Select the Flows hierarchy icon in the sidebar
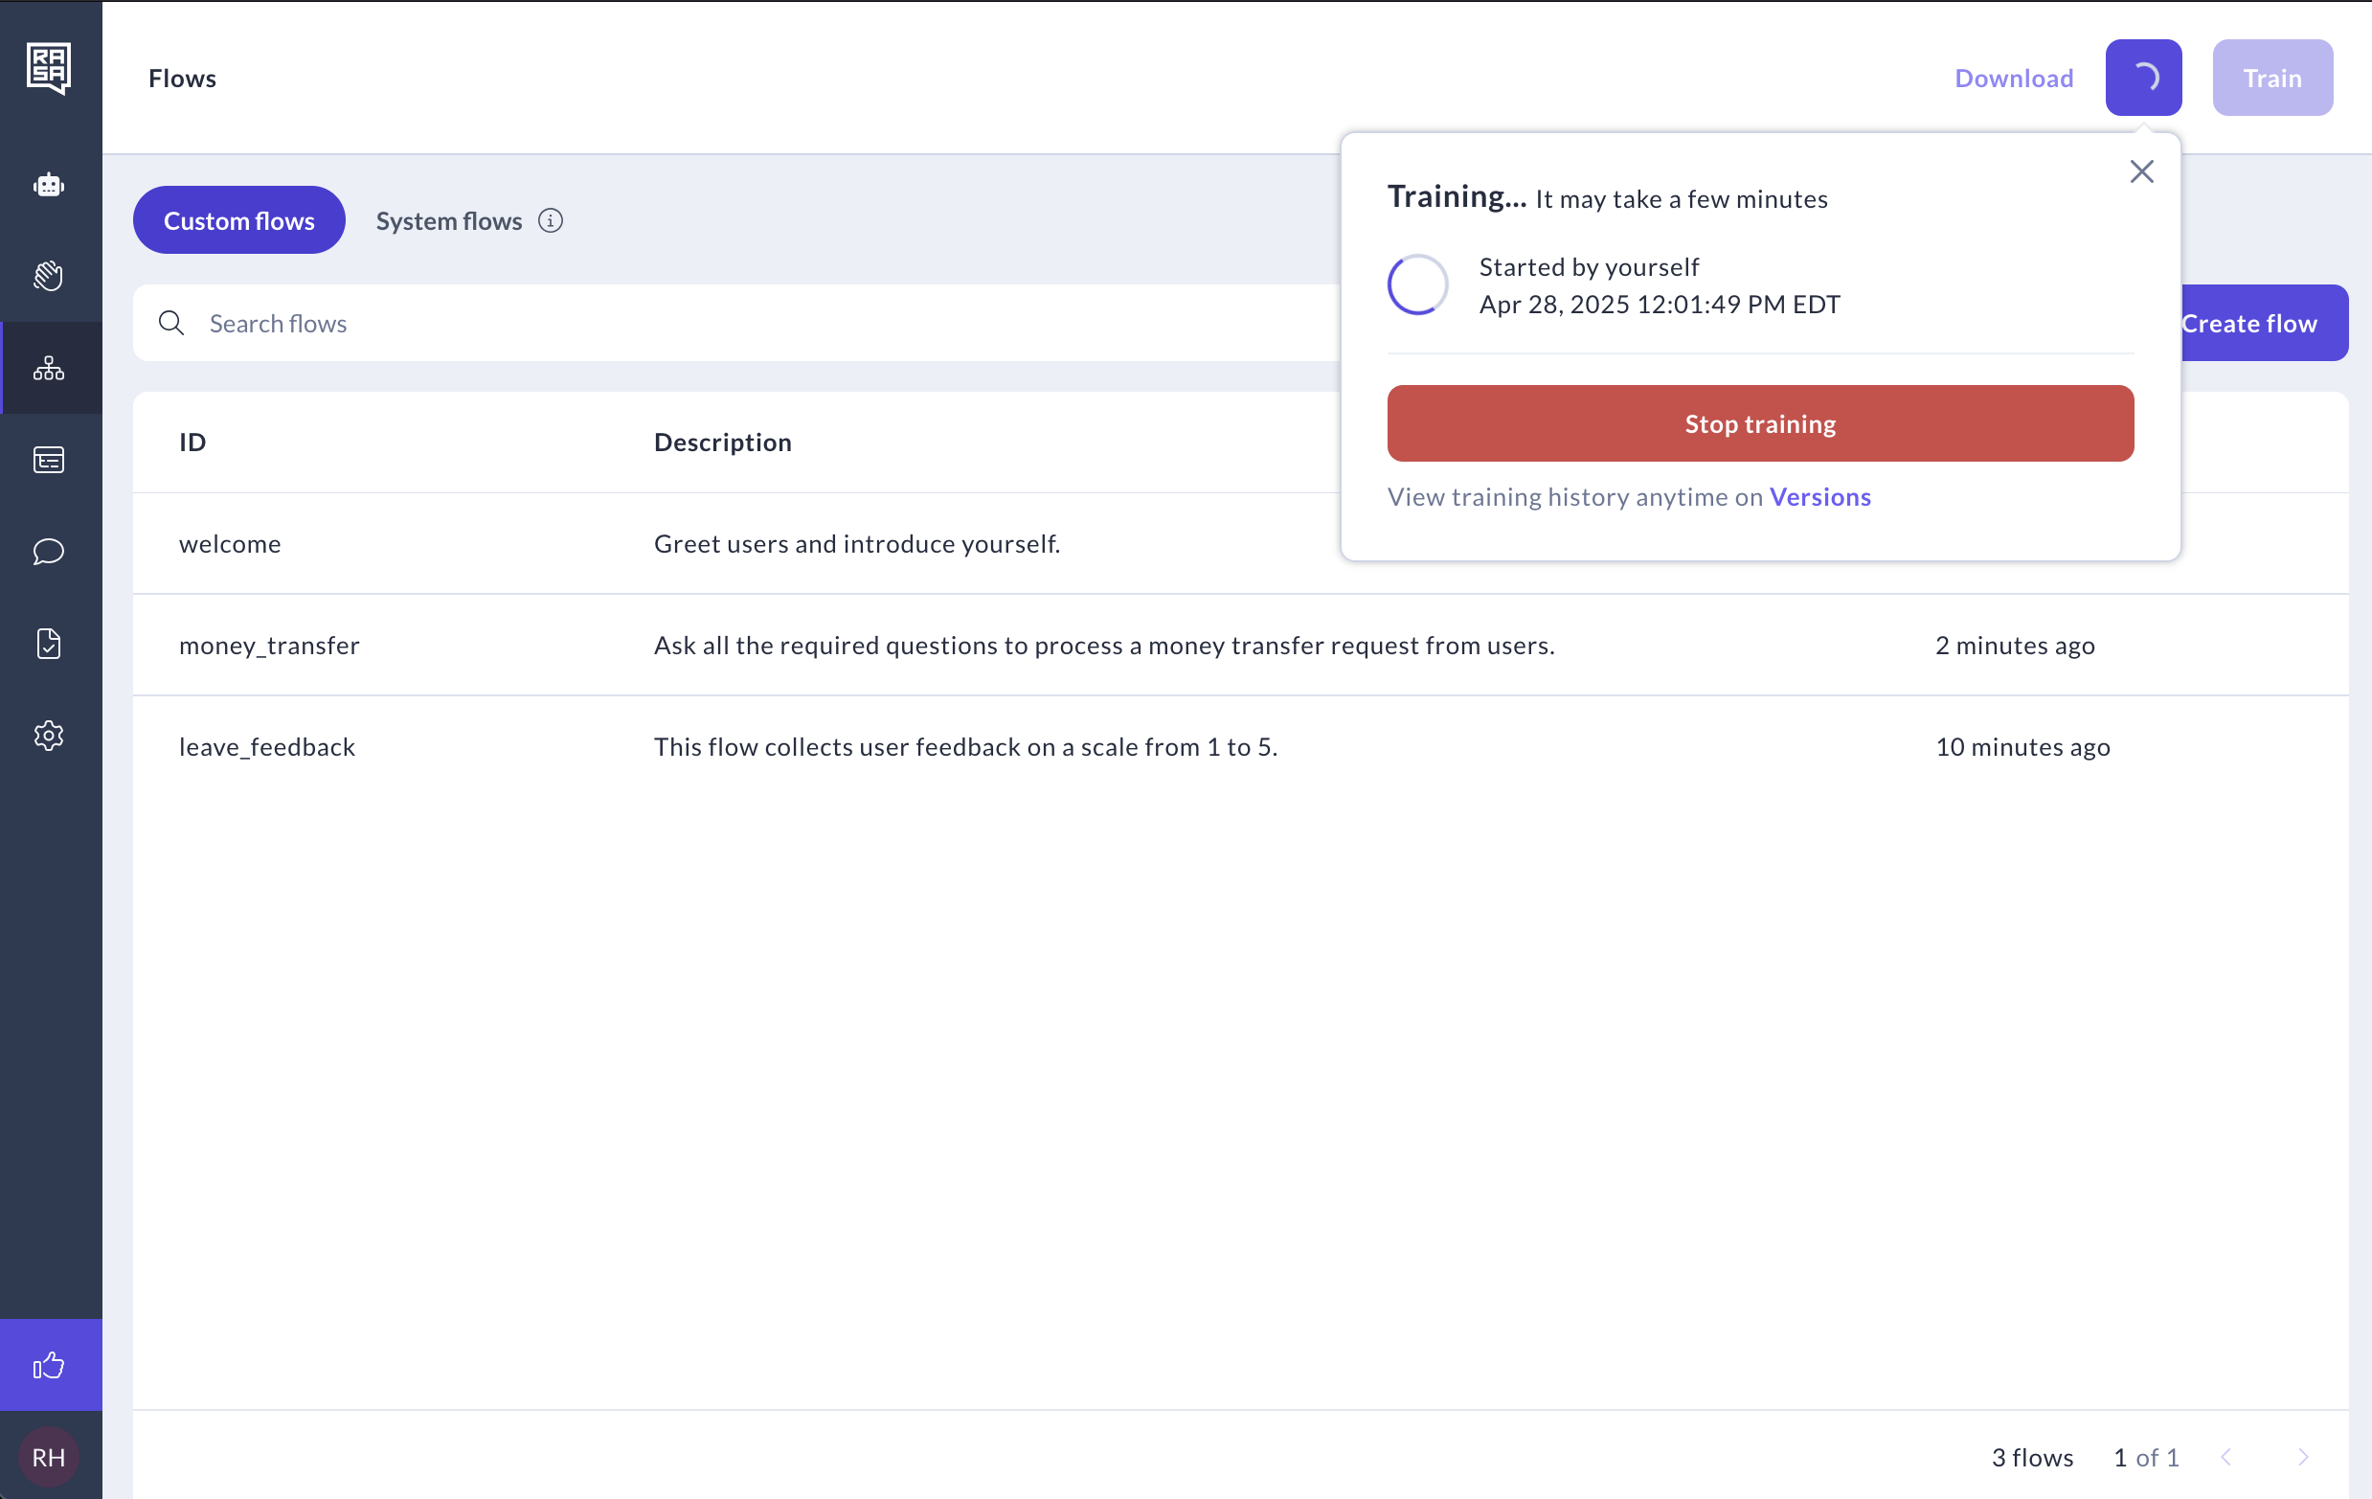This screenshot has height=1499, width=2372. pyautogui.click(x=48, y=369)
